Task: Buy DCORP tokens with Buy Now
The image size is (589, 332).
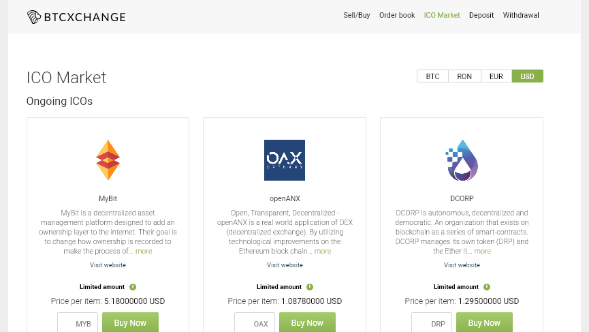Action: coord(484,322)
